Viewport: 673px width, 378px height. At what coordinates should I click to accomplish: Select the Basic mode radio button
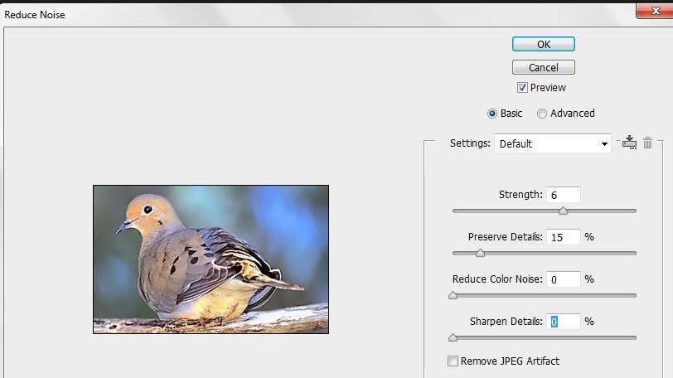pyautogui.click(x=492, y=114)
